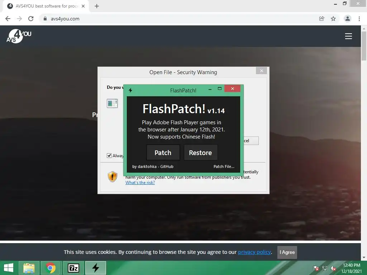Bookmark this tab with the star icon
The image size is (367, 275).
click(333, 19)
